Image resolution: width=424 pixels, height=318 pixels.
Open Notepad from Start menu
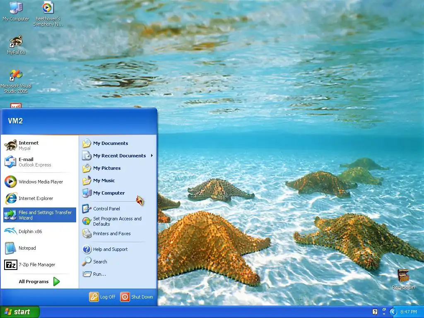(39, 248)
